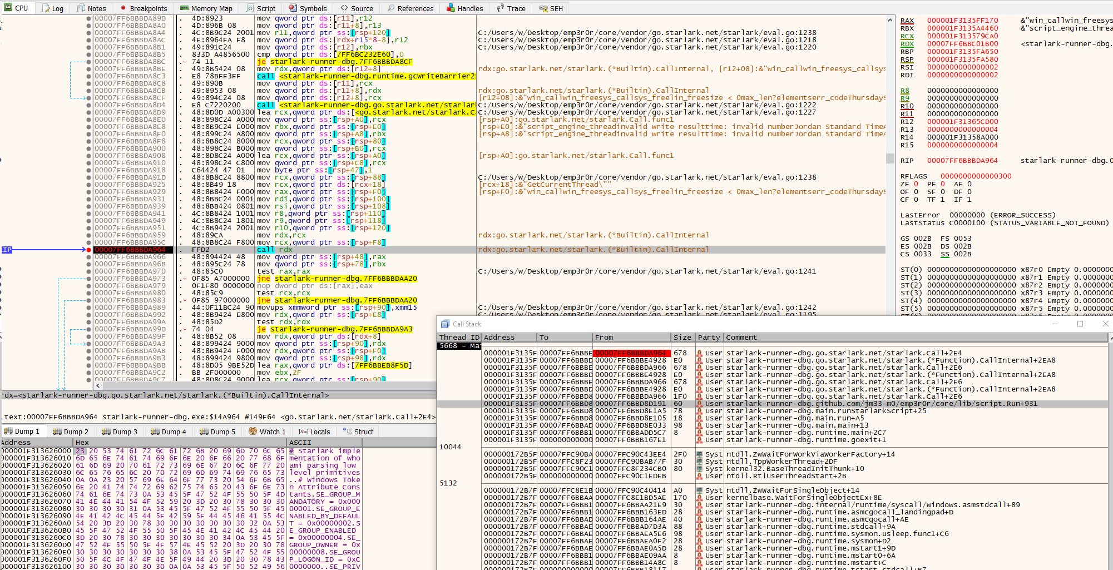This screenshot has width=1113, height=570.
Task: Open the Notes tab via its notepad icon
Action: coord(81,8)
